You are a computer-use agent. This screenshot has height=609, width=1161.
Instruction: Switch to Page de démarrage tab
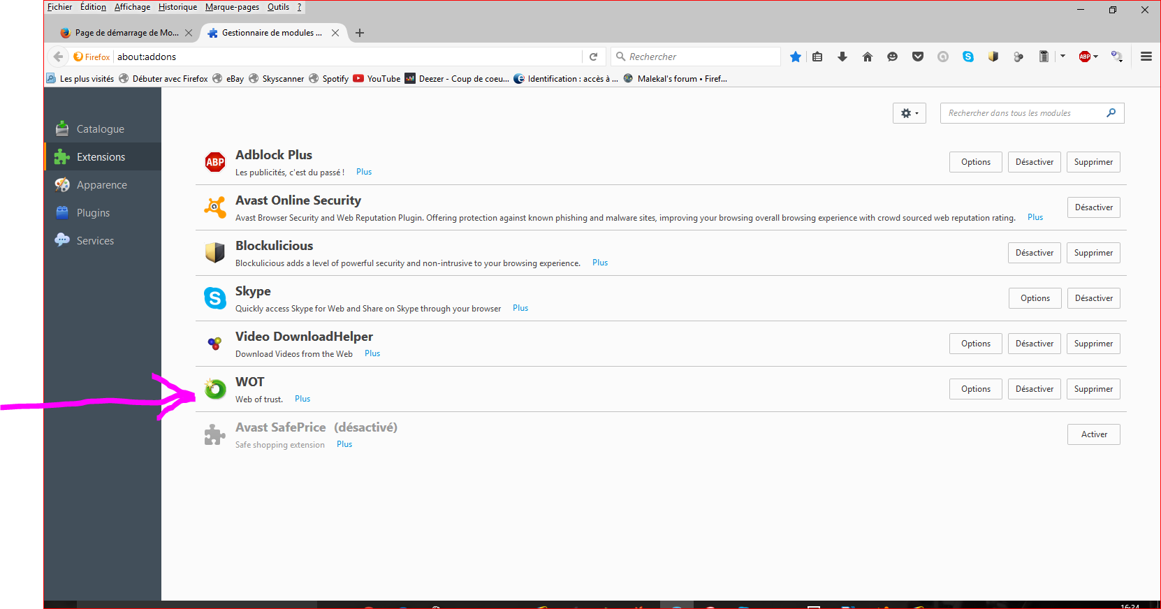(126, 33)
